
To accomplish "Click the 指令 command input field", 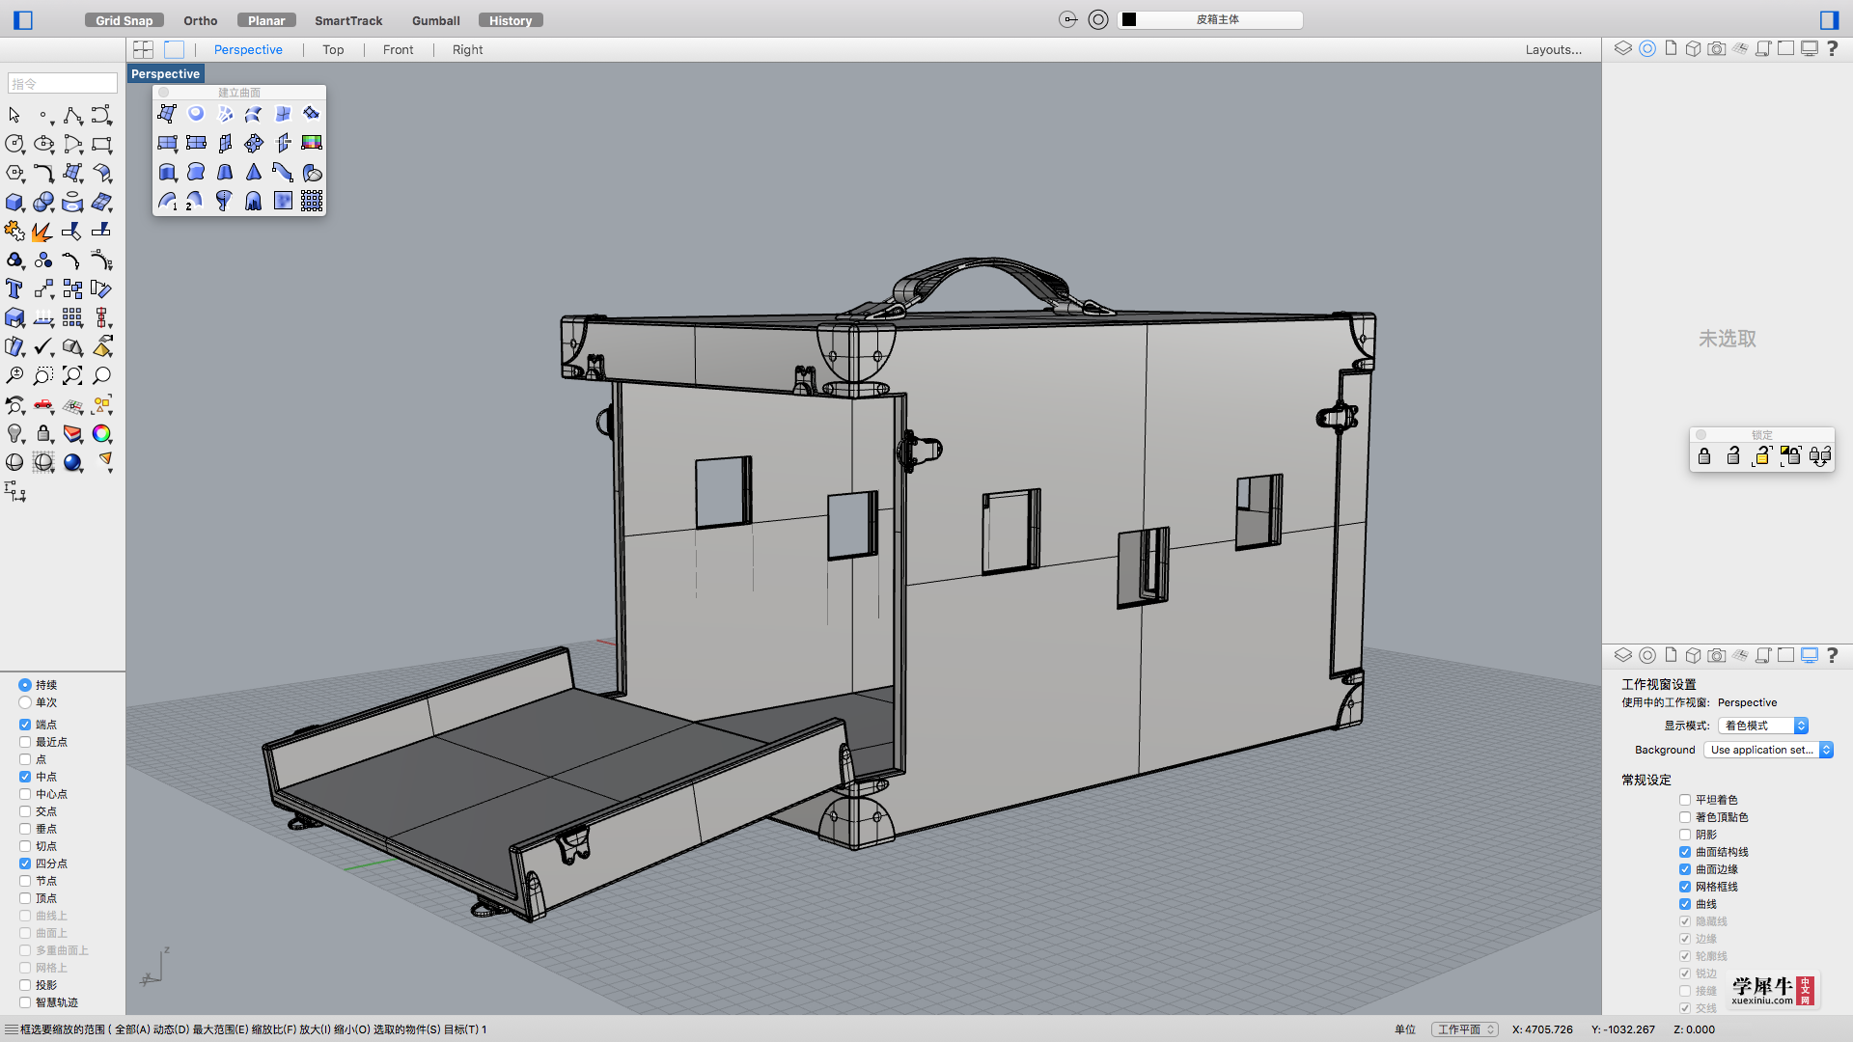I will coord(63,84).
